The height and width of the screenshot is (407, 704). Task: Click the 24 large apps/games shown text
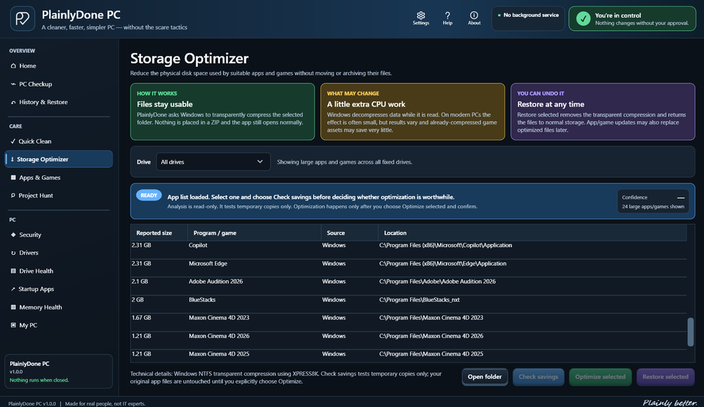[653, 207]
